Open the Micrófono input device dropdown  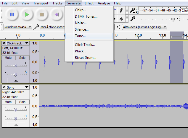tap(52, 27)
